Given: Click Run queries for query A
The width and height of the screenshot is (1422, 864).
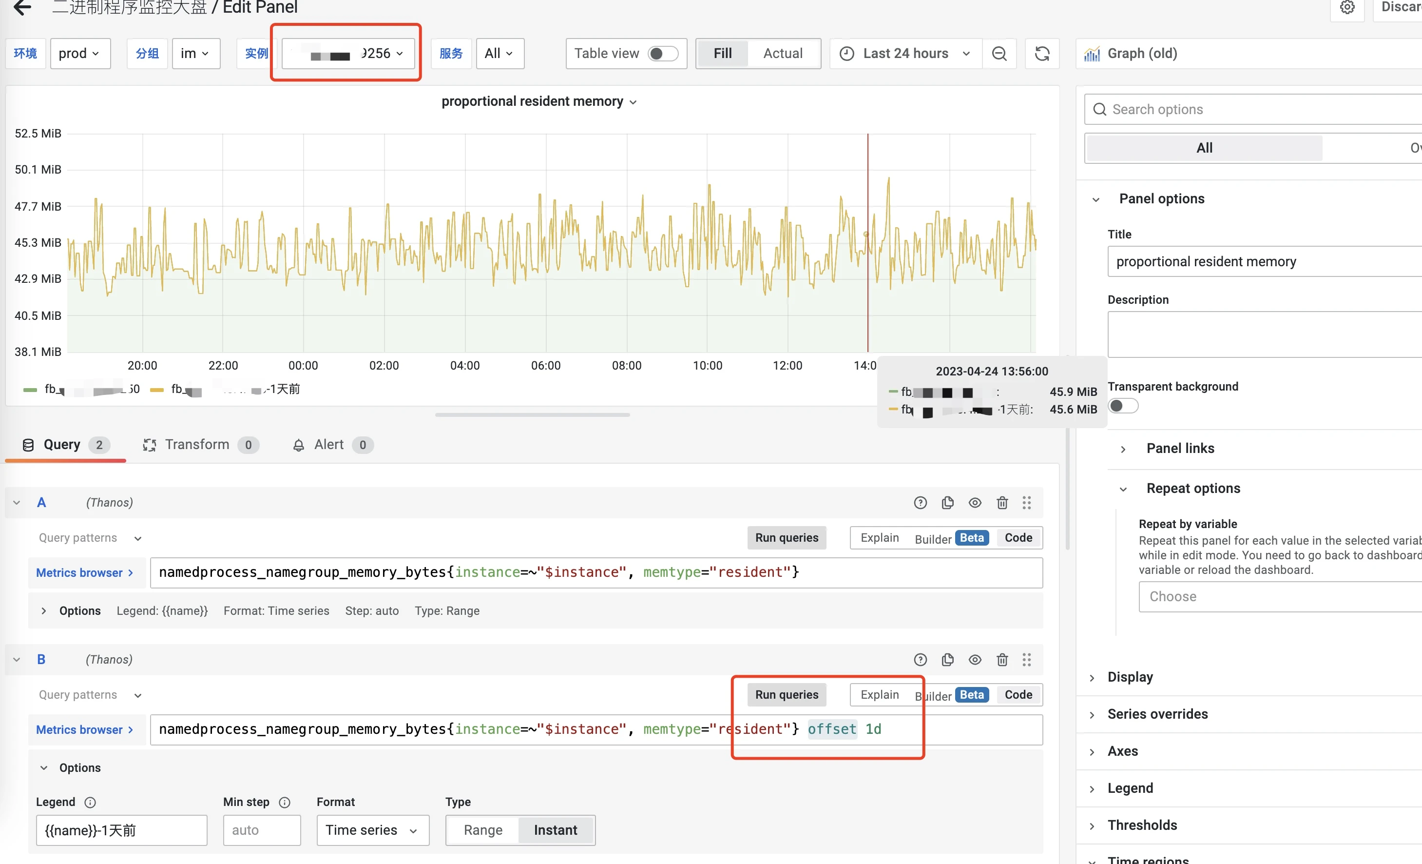Looking at the screenshot, I should pyautogui.click(x=787, y=538).
